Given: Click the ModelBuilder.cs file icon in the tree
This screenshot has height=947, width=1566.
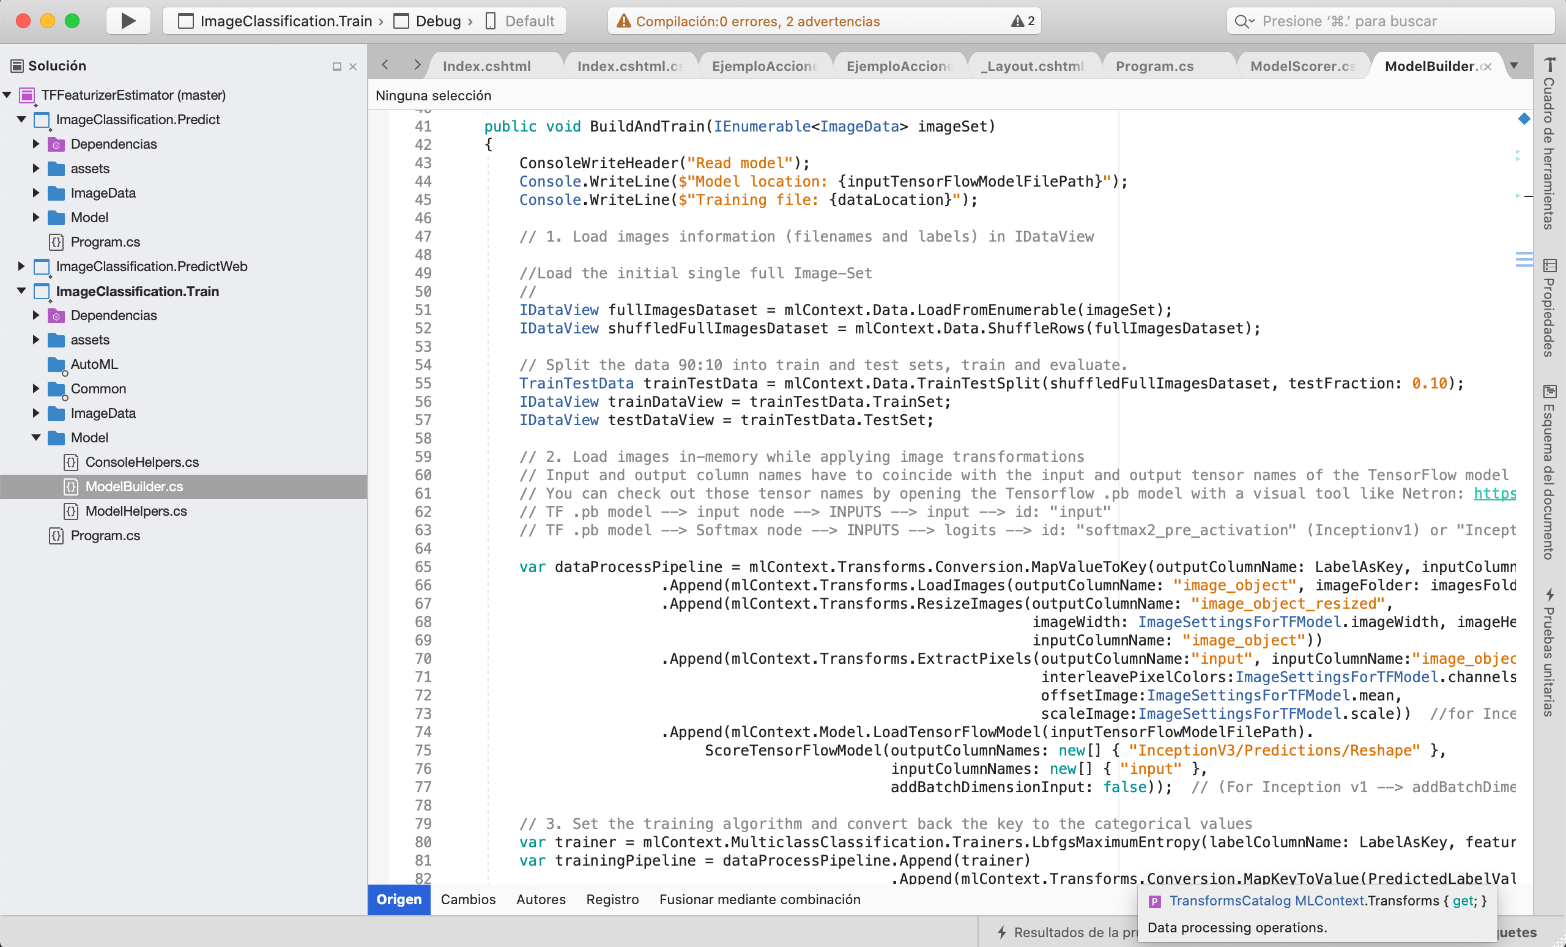Looking at the screenshot, I should coord(70,487).
